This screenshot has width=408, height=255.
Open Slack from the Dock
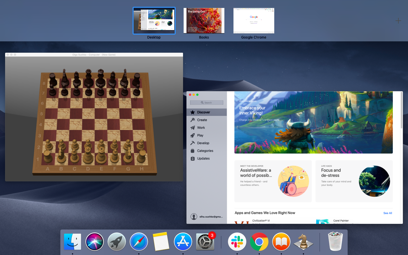(x=237, y=242)
